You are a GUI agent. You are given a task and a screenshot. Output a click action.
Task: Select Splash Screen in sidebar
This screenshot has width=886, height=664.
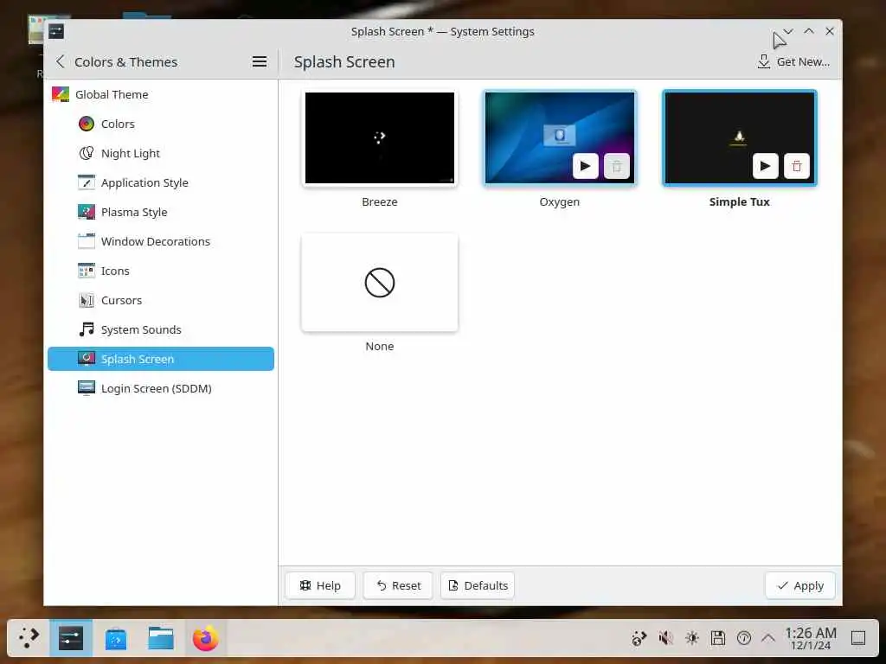[161, 359]
